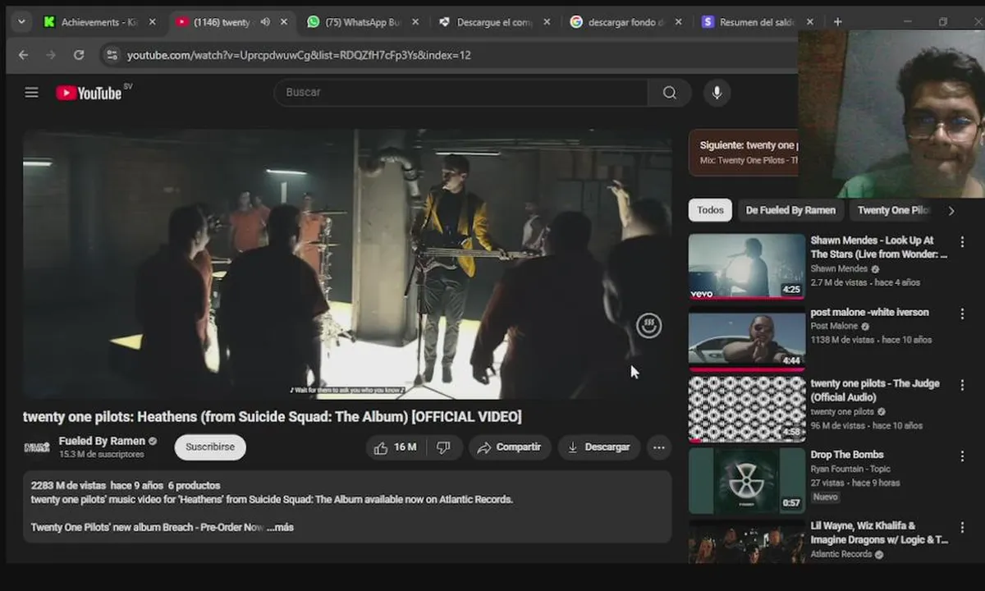Open Siguiente mix playlist panel
This screenshot has width=985, height=591.
click(744, 153)
